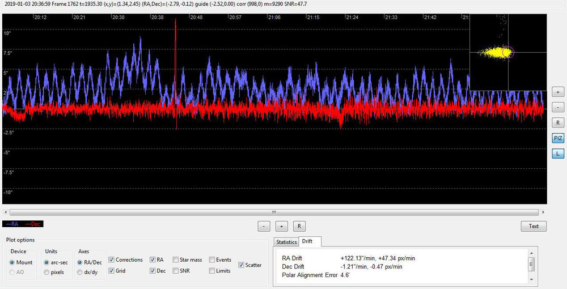Image resolution: width=567 pixels, height=289 pixels.
Task: Click the yellow scatter plot inset
Action: pyautogui.click(x=508, y=52)
